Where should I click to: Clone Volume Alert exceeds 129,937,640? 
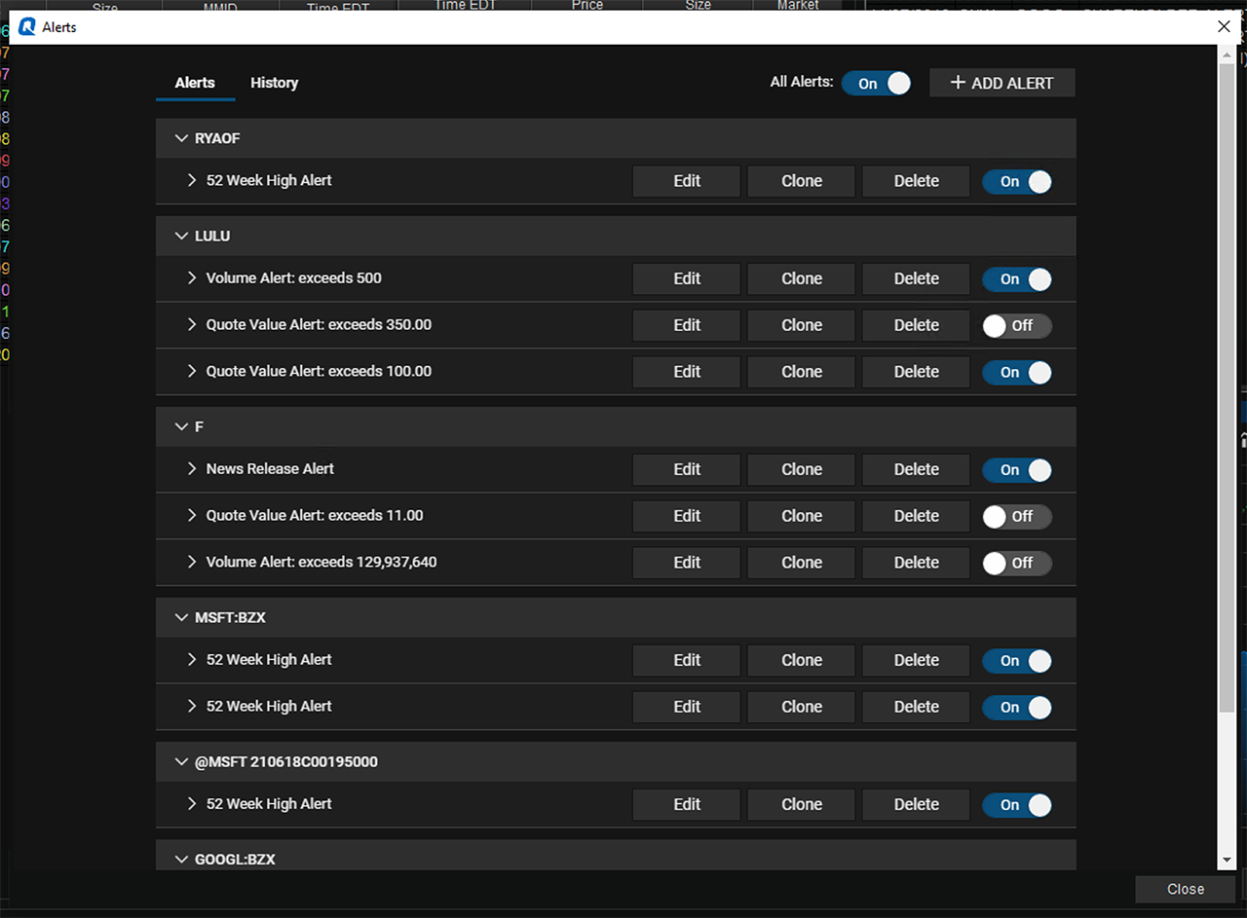[802, 563]
